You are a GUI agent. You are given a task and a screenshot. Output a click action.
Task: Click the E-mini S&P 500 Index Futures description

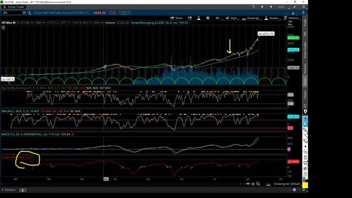coord(62,13)
